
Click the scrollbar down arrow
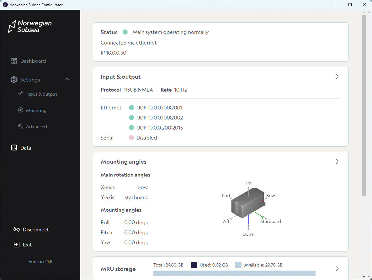(x=364, y=277)
